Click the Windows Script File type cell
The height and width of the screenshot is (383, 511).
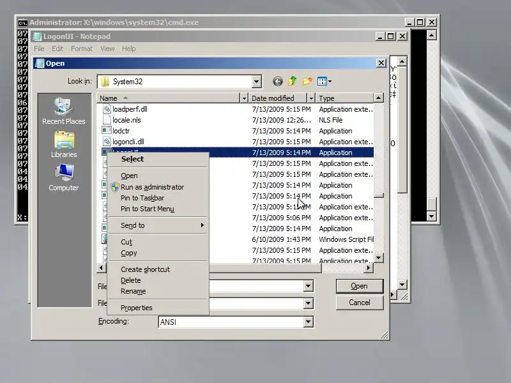[x=346, y=239]
